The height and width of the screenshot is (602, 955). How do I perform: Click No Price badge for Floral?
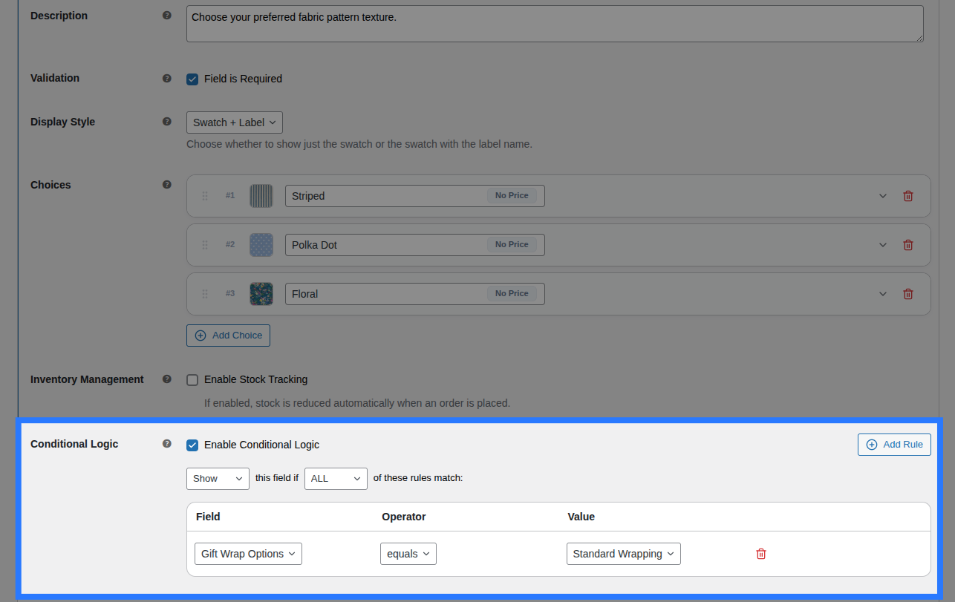[x=512, y=293]
